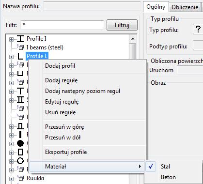The width and height of the screenshot is (203, 184).
Task: Expand the hat-shaped profile node
Action: coord(11,126)
